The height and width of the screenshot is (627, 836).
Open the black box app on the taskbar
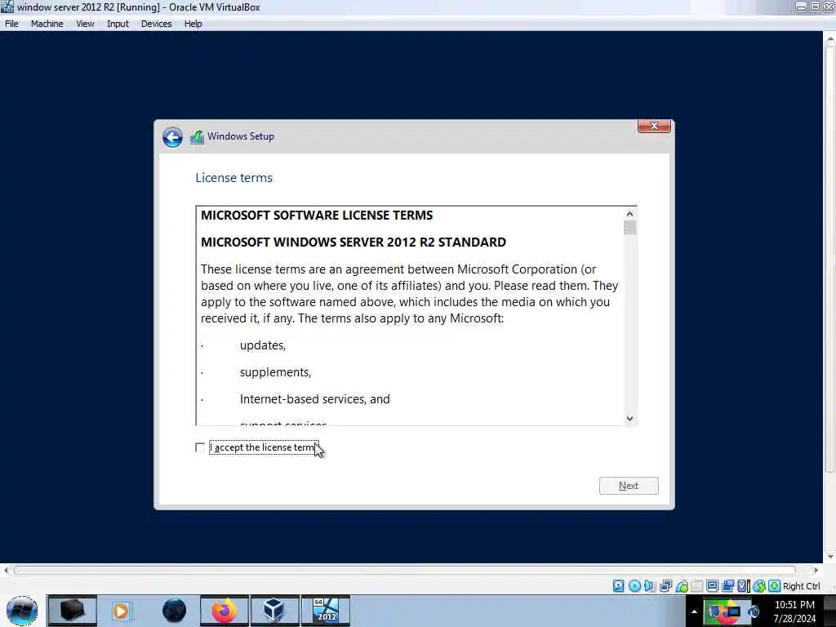point(72,611)
